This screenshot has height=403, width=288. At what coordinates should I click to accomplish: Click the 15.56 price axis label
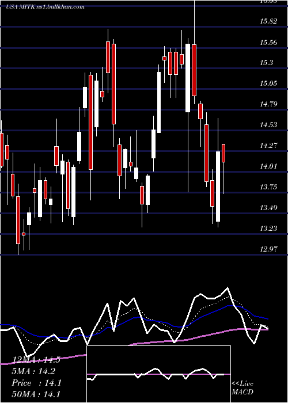tap(268, 42)
